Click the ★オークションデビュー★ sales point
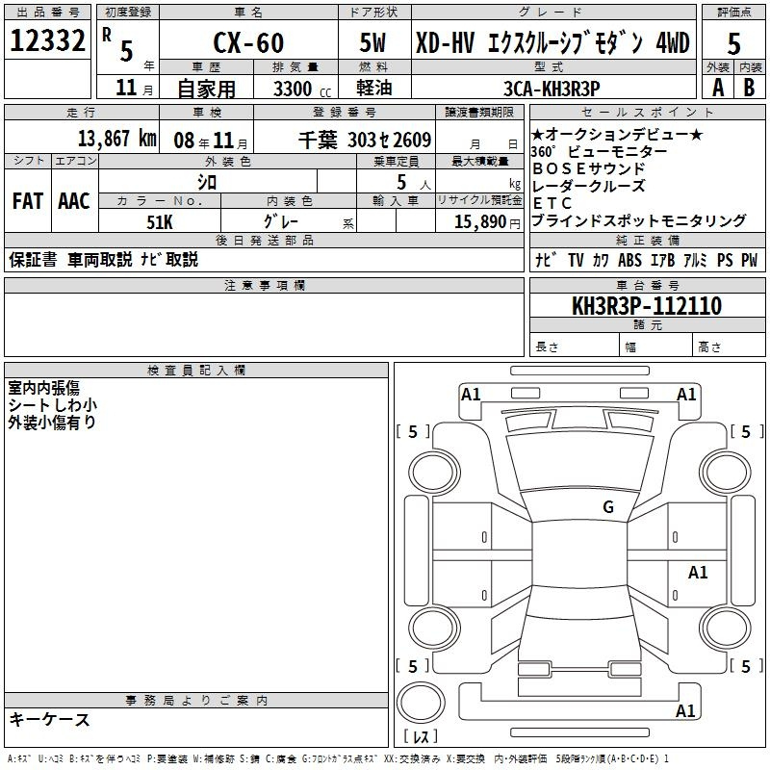Screen dimensions: 770x770 coord(616,135)
